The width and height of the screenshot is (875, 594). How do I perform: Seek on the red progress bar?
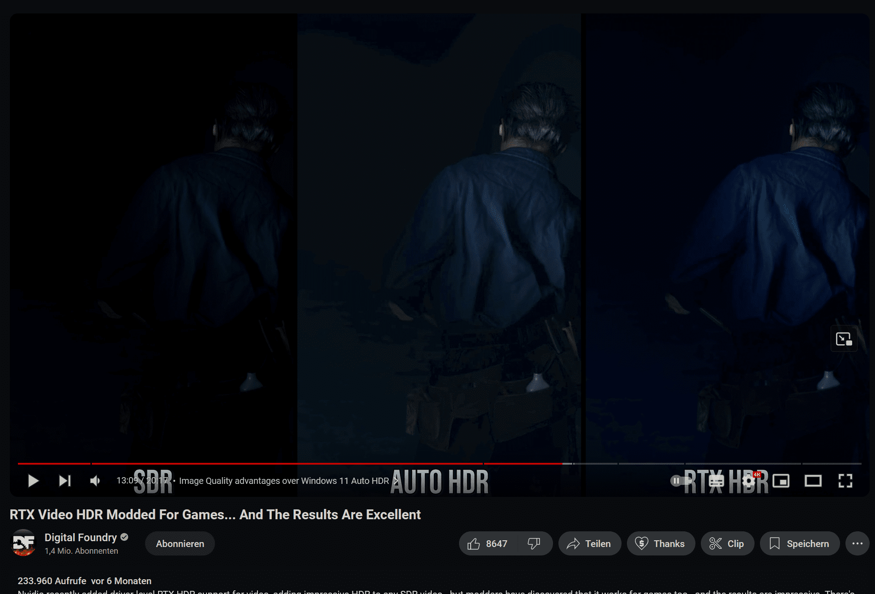click(290, 463)
